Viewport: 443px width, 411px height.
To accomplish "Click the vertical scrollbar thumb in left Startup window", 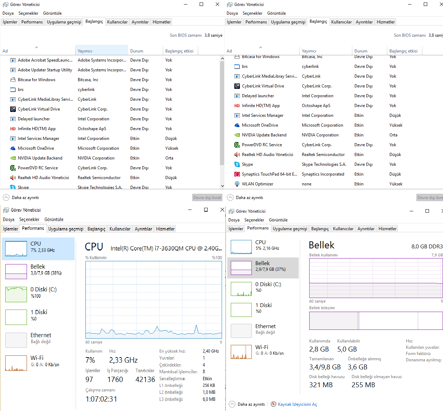I will point(222,113).
